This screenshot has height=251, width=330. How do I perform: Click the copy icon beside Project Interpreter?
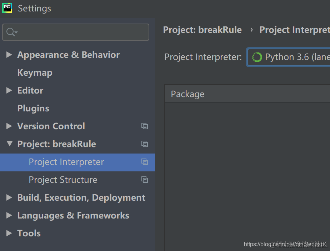coord(145,162)
